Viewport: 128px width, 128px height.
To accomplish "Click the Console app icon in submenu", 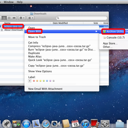I will coord(104,38).
